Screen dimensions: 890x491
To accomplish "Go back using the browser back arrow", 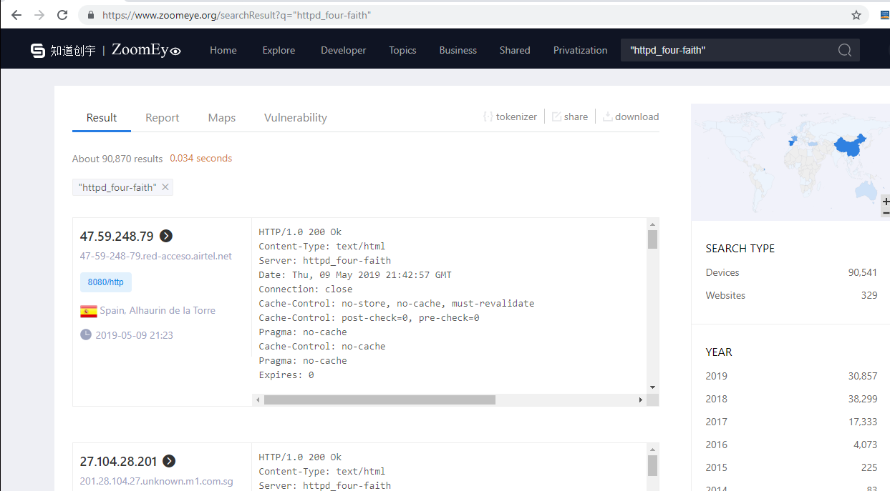I will [x=16, y=15].
